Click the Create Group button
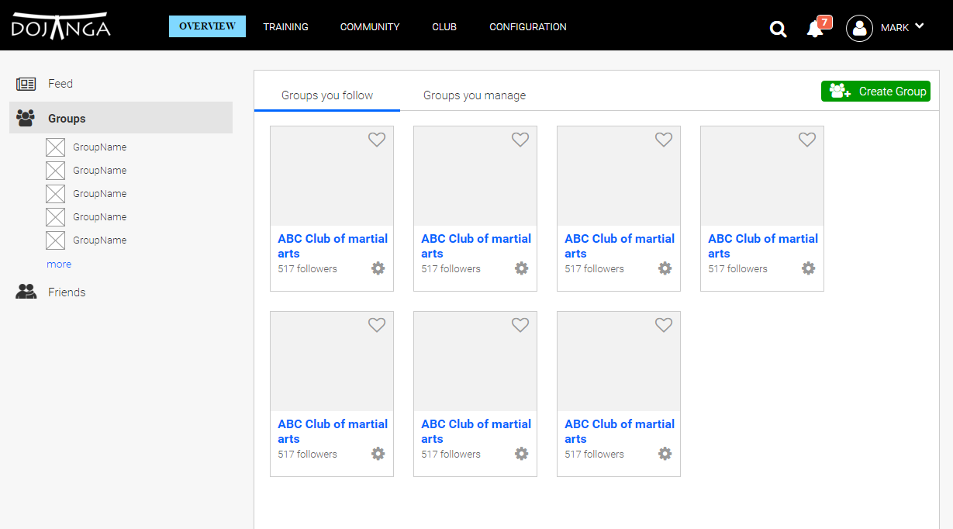The height and width of the screenshot is (529, 953). coord(875,92)
